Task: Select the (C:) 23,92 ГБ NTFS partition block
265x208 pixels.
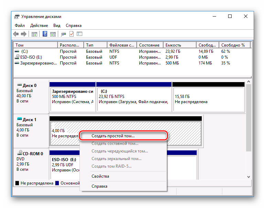Action: coord(134,97)
